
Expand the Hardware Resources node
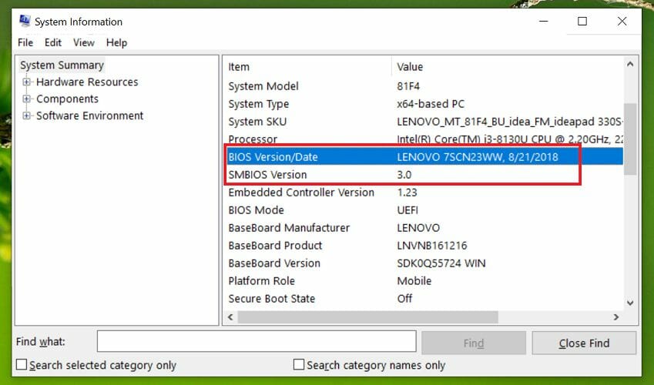(27, 82)
